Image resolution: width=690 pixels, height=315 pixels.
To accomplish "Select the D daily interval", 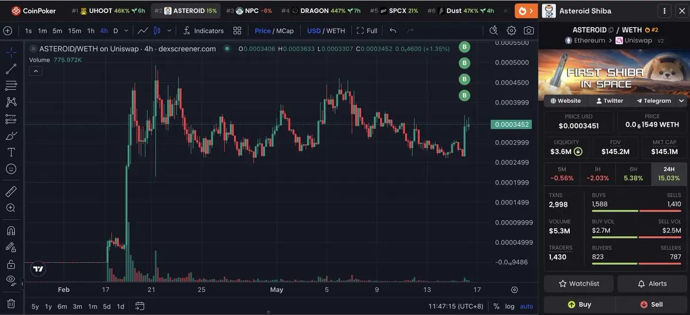I will tap(116, 30).
